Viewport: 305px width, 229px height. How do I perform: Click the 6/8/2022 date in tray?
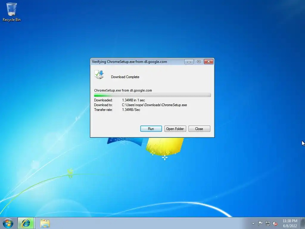pos(290,226)
